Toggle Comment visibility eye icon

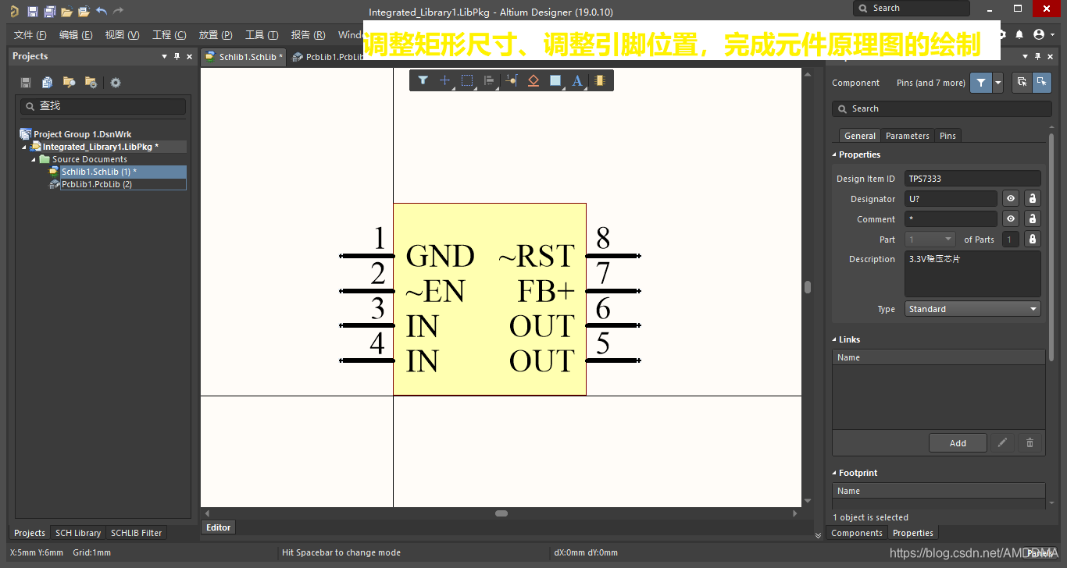pos(1010,219)
